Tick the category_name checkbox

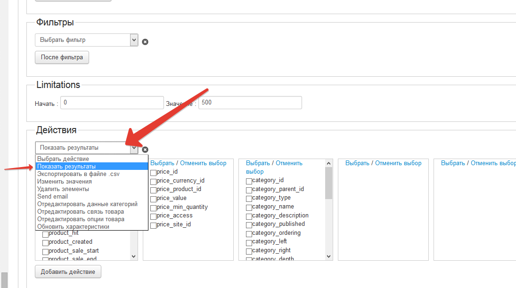pyautogui.click(x=249, y=207)
